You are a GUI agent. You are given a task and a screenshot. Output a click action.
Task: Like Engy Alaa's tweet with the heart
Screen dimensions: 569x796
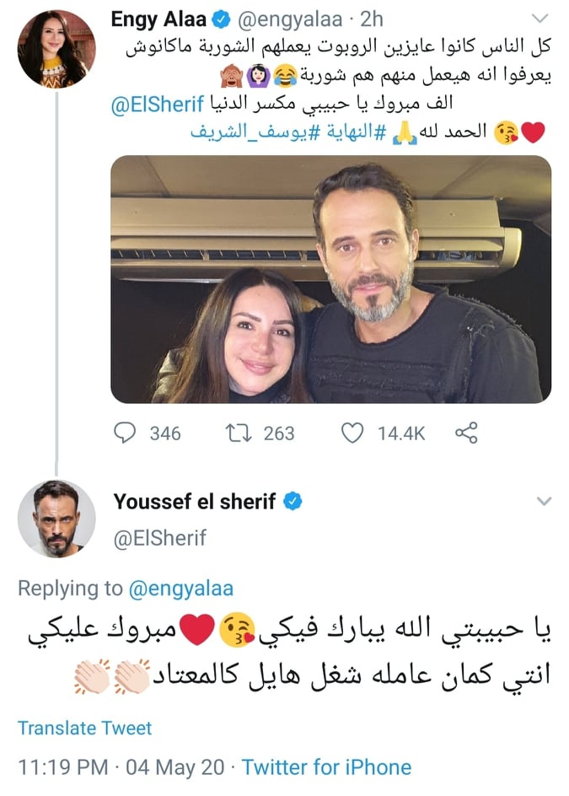352,433
